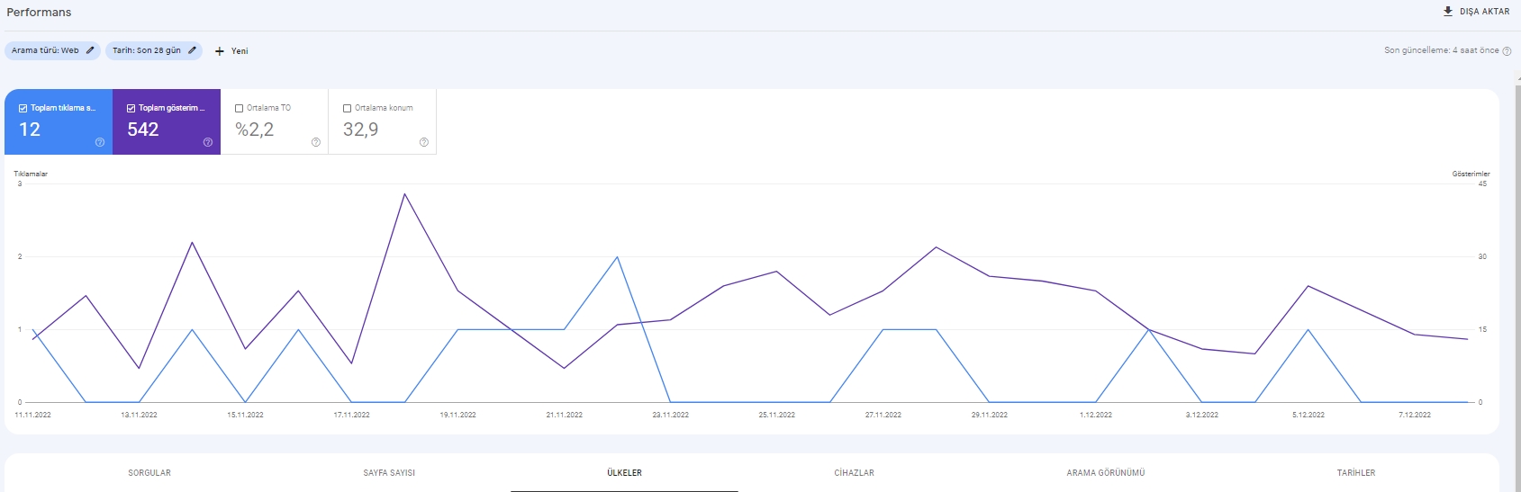The width and height of the screenshot is (1521, 492).
Task: Edit the Tarih: Son 28 gün pencil
Action: click(192, 50)
